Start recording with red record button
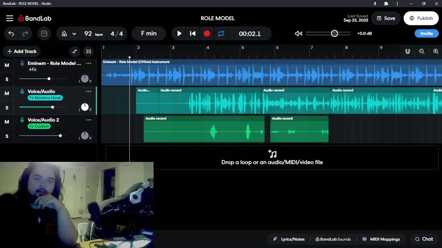The image size is (442, 248). 207,33
